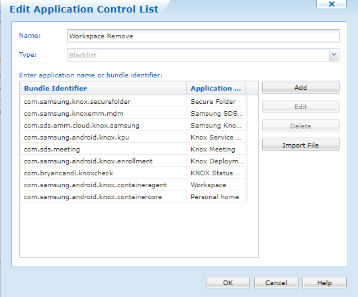Click the Knox Service ... application cell
This screenshot has height=297, width=358.
pyautogui.click(x=216, y=137)
